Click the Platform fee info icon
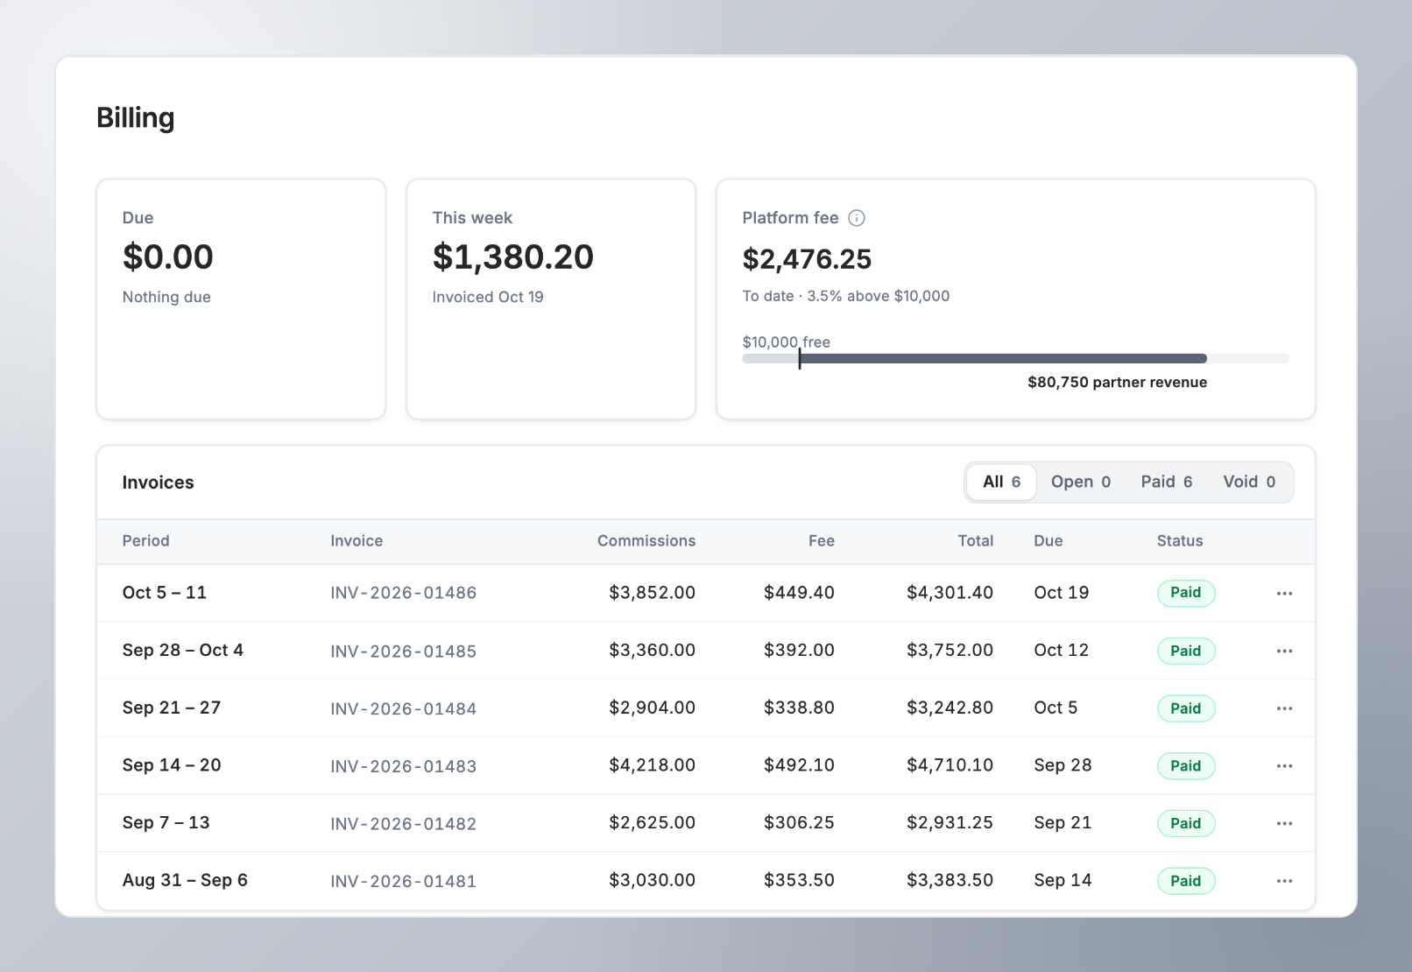The width and height of the screenshot is (1412, 972). pyautogui.click(x=857, y=218)
